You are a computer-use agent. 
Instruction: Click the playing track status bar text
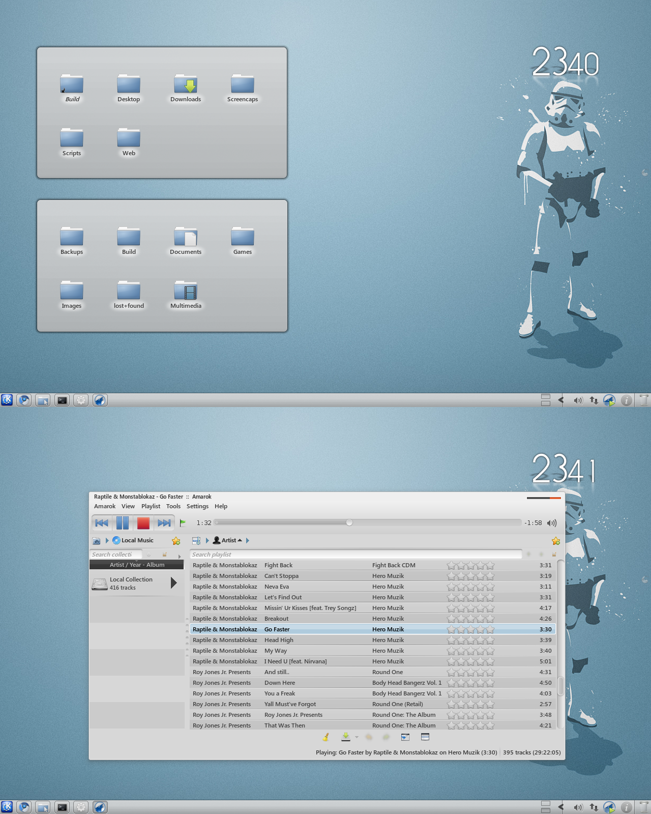pyautogui.click(x=406, y=752)
